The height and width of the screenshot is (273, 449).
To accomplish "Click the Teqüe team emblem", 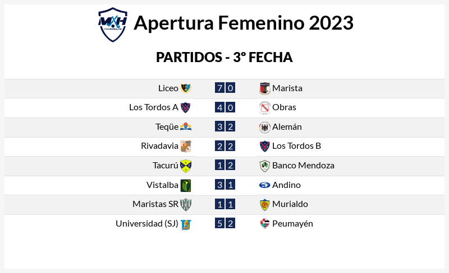I will 186,126.
